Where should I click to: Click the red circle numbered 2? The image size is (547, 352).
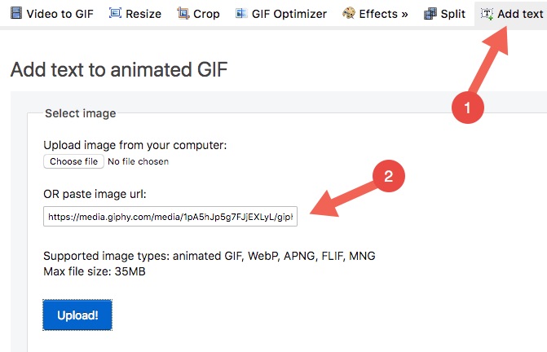(389, 176)
